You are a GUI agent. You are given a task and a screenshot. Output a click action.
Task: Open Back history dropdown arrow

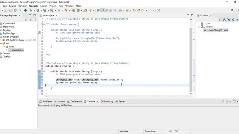[x=146, y=10]
